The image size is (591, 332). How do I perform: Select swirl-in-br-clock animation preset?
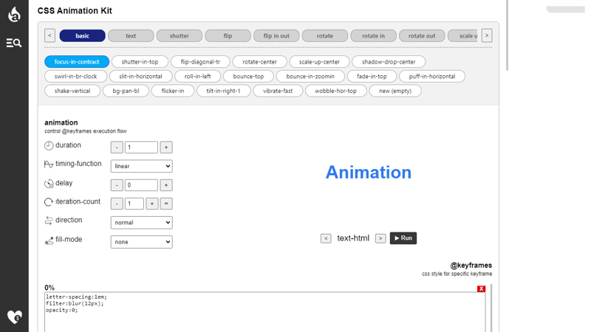click(76, 77)
